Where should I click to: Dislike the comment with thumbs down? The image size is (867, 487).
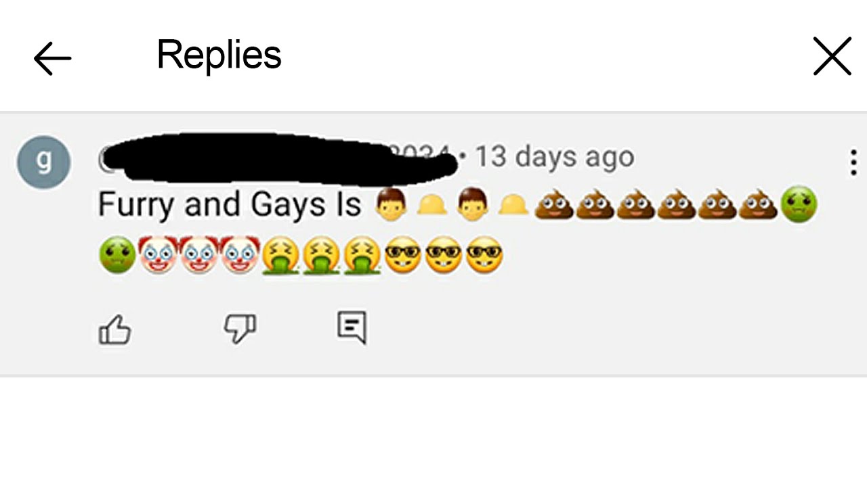tap(240, 329)
